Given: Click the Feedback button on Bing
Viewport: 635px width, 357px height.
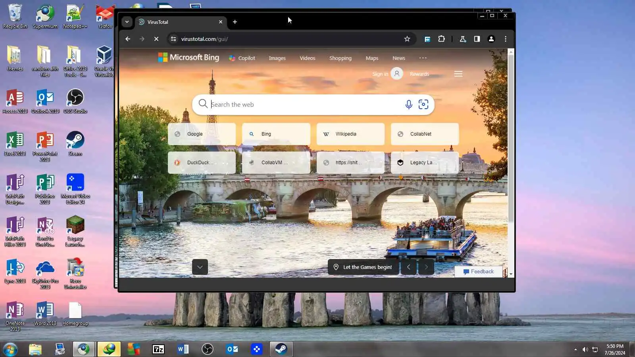Looking at the screenshot, I should pyautogui.click(x=479, y=272).
